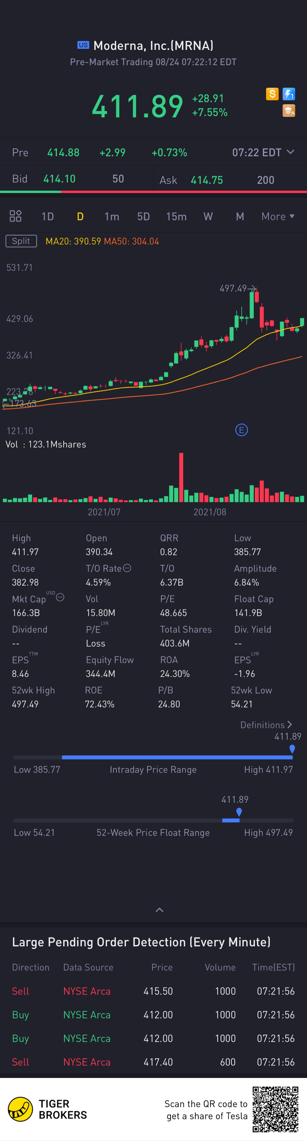Switch to 15m chart tab

(x=176, y=217)
